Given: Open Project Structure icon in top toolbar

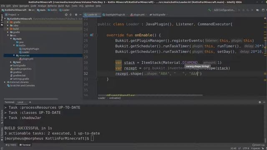Looking at the screenshot, I should pyautogui.click(x=258, y=10).
